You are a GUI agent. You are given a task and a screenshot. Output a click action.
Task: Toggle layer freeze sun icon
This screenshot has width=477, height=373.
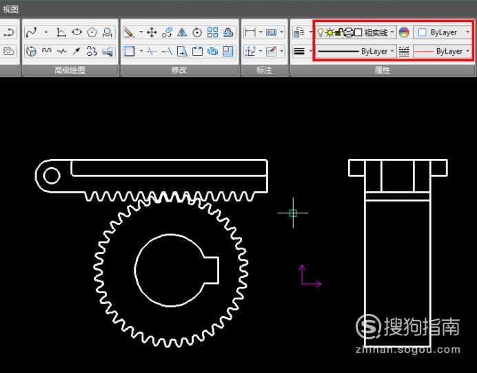coord(329,32)
